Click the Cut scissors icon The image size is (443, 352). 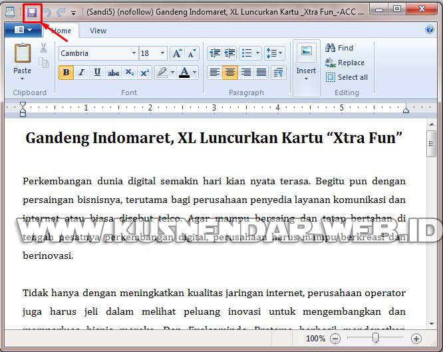[43, 47]
